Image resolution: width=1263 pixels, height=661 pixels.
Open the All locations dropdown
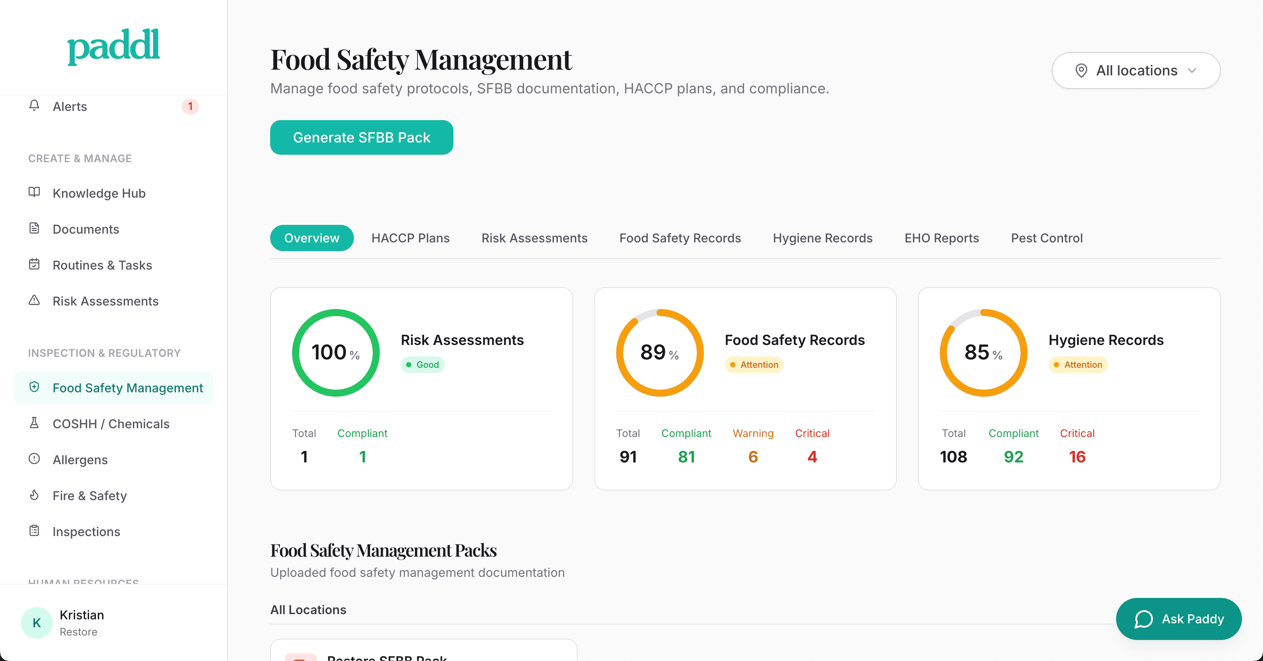click(1135, 70)
